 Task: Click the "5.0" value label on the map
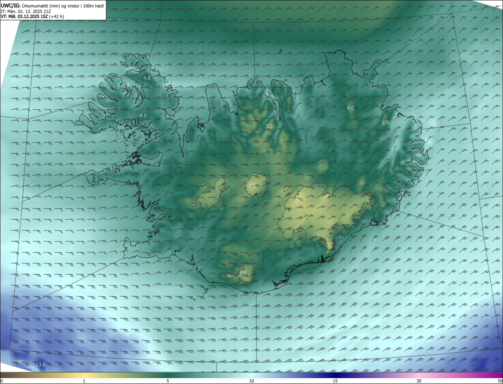click(x=94, y=178)
